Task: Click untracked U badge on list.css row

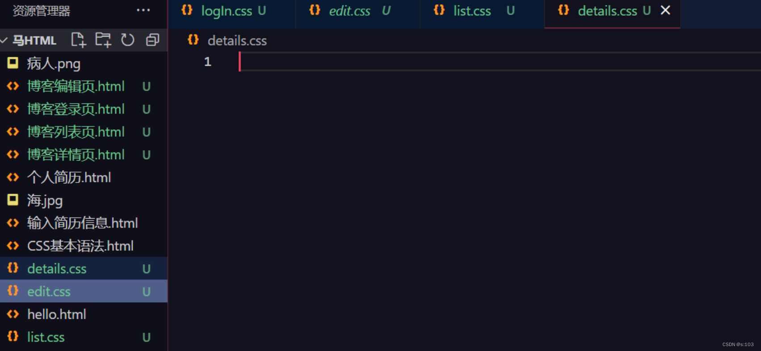Action: tap(147, 338)
